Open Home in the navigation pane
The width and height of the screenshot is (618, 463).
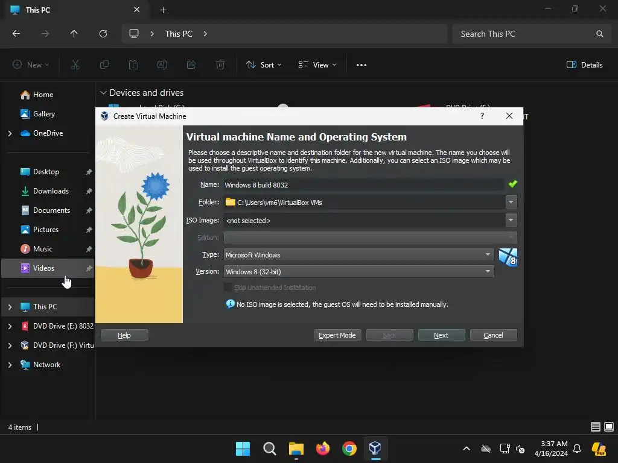[43, 95]
